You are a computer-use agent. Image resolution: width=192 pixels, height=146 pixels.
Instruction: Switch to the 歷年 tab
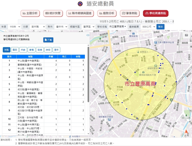pos(57,50)
